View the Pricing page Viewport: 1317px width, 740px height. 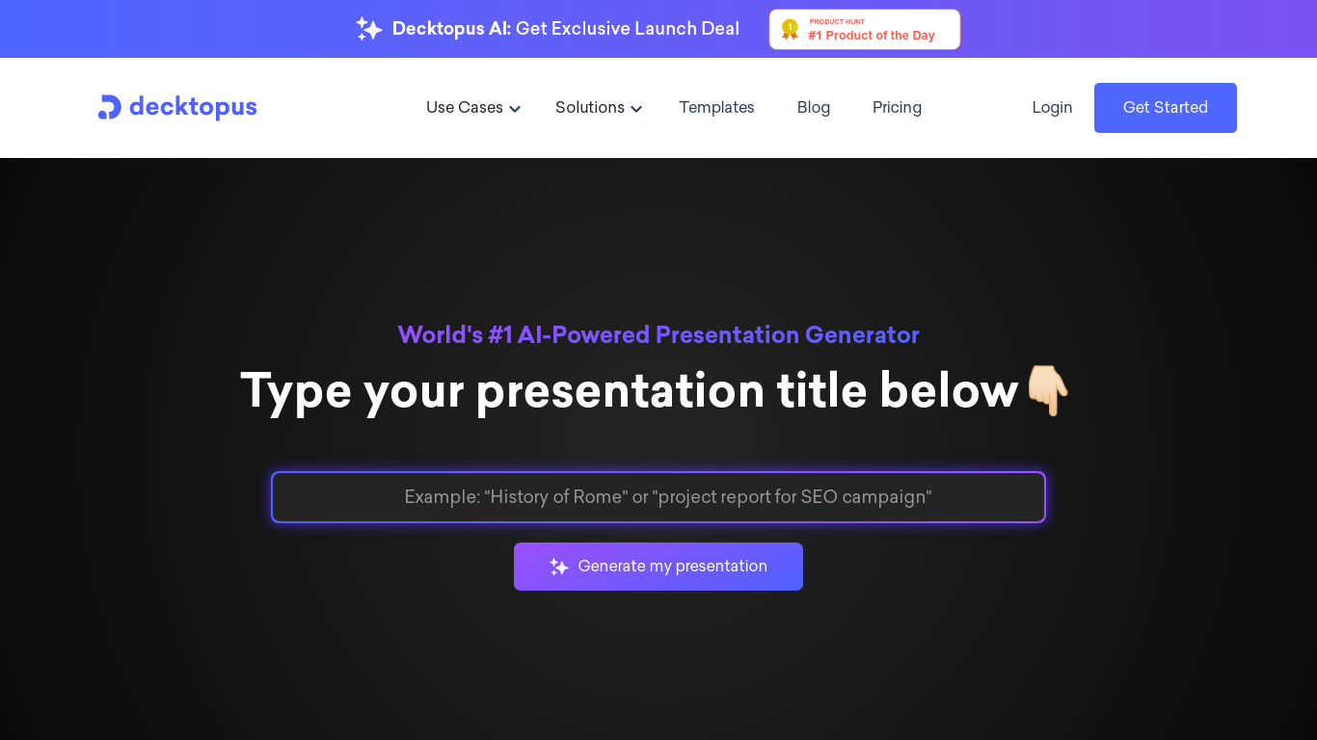tap(897, 108)
